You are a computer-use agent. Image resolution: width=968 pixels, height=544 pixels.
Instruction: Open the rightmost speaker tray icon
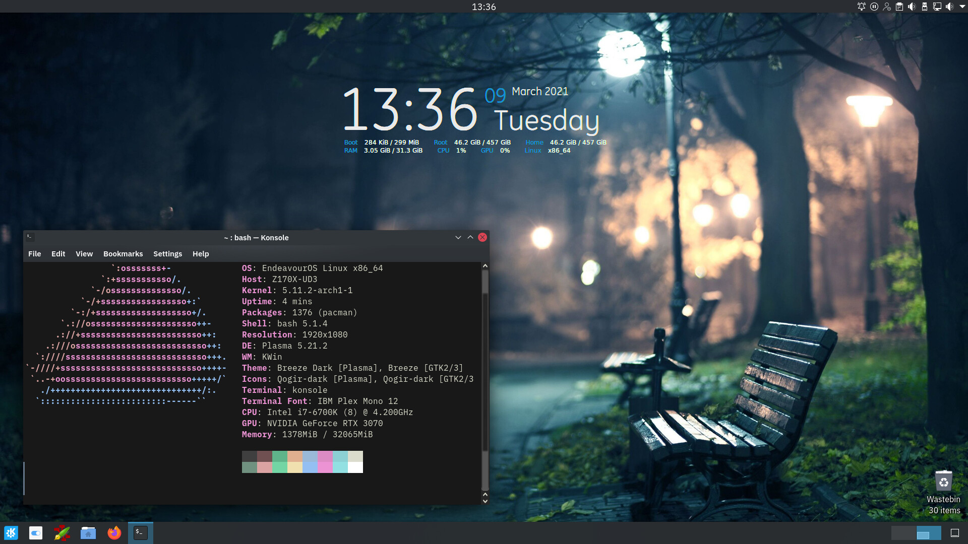pos(950,7)
